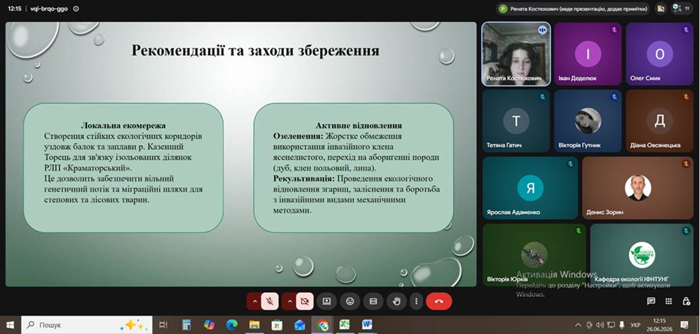Click the speaking indicator on Рената's tile
The height and width of the screenshot is (334, 700).
coord(543,30)
